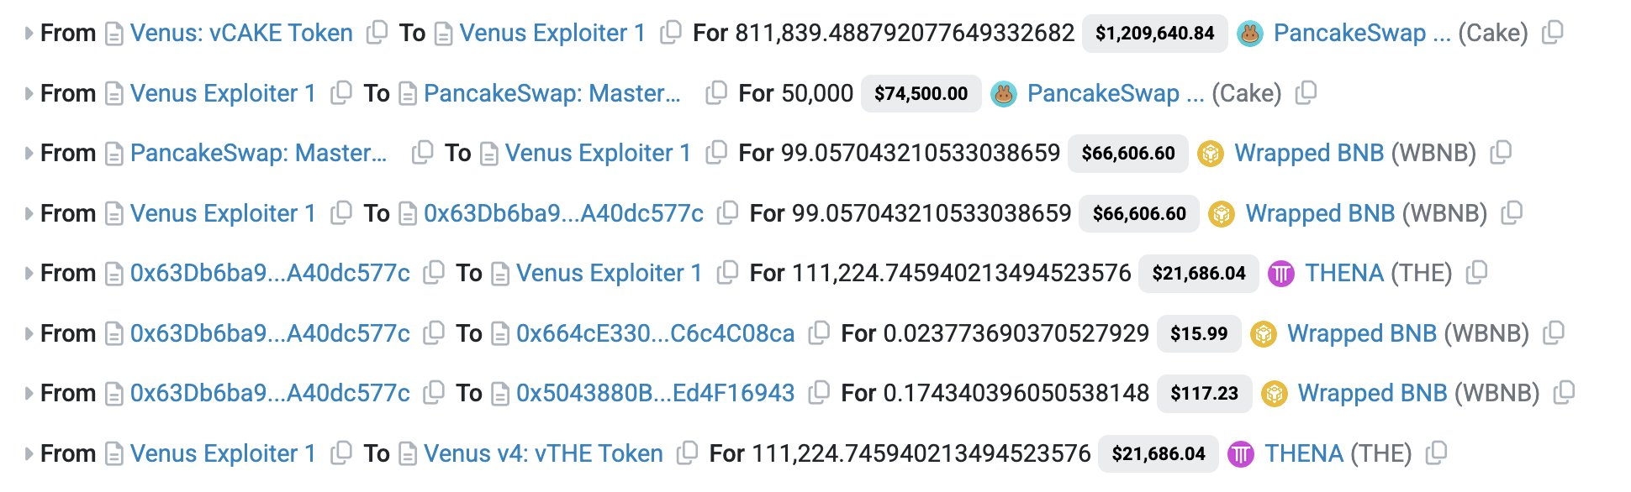Expand the row sending to Venus v4: vTHE Token
This screenshot has width=1631, height=492.
29,454
